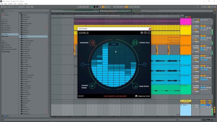Click the last help icon in LEVELS header
Screen dimensions: 217x122
(149, 33)
